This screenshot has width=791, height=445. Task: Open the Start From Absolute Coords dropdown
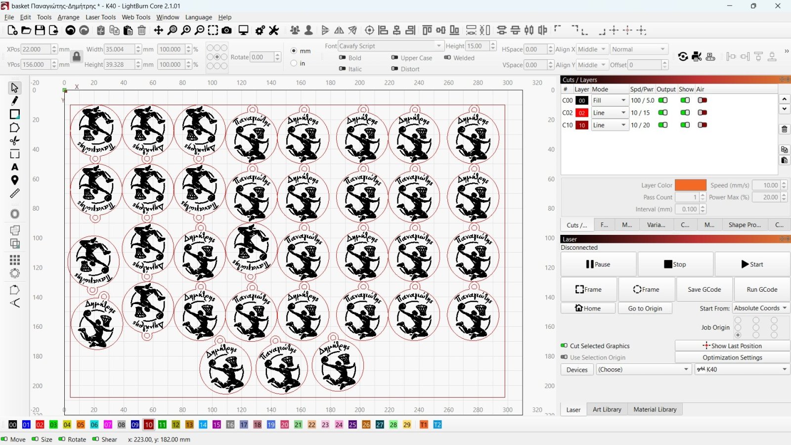click(760, 308)
